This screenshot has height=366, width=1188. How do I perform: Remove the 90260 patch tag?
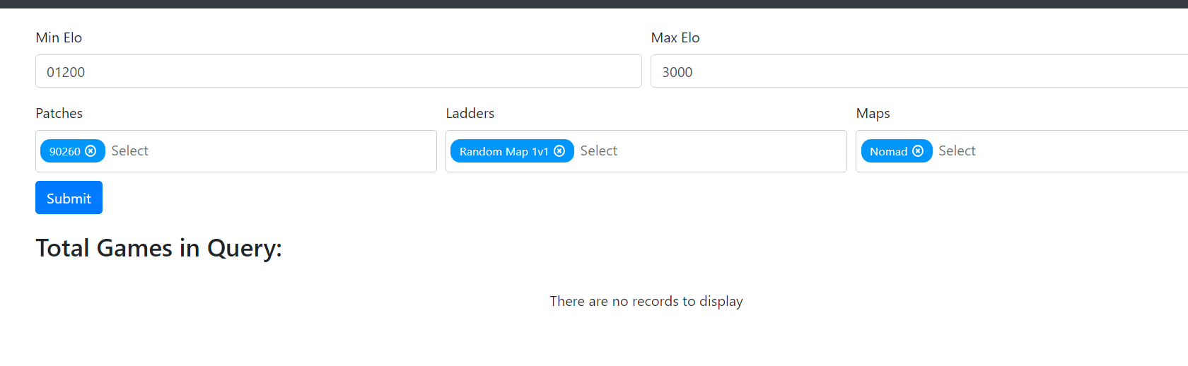pos(91,151)
